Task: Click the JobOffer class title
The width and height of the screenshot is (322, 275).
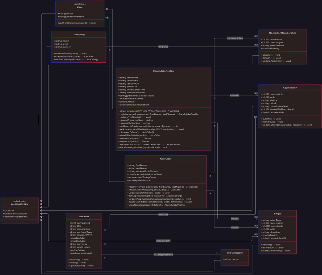Action: pos(83,216)
